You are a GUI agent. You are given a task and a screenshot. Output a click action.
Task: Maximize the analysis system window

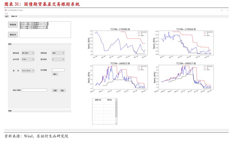[222, 10]
